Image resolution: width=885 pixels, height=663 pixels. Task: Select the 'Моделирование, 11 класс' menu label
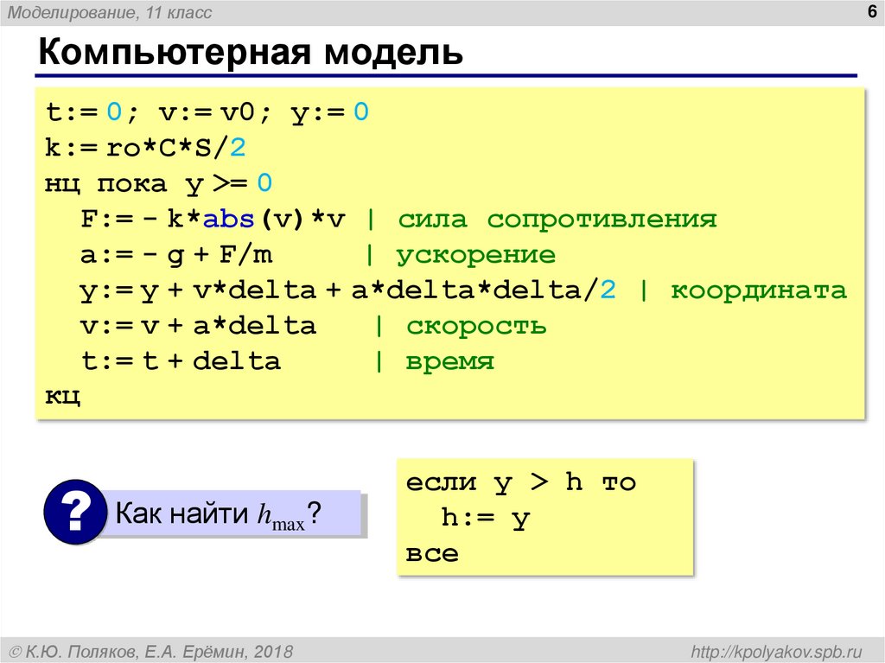tap(110, 12)
